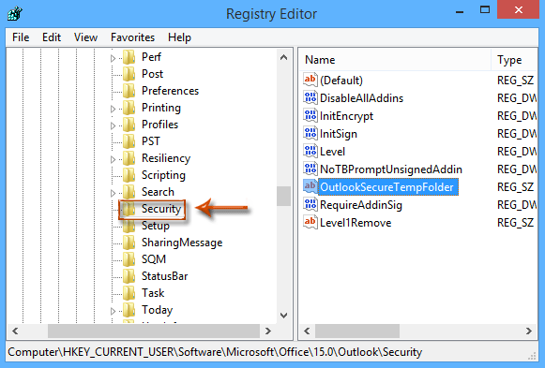
Task: Open the File menu
Action: 21,37
